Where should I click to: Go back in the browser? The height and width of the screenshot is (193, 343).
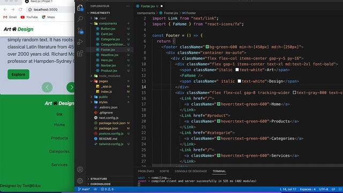[x=5, y=10]
